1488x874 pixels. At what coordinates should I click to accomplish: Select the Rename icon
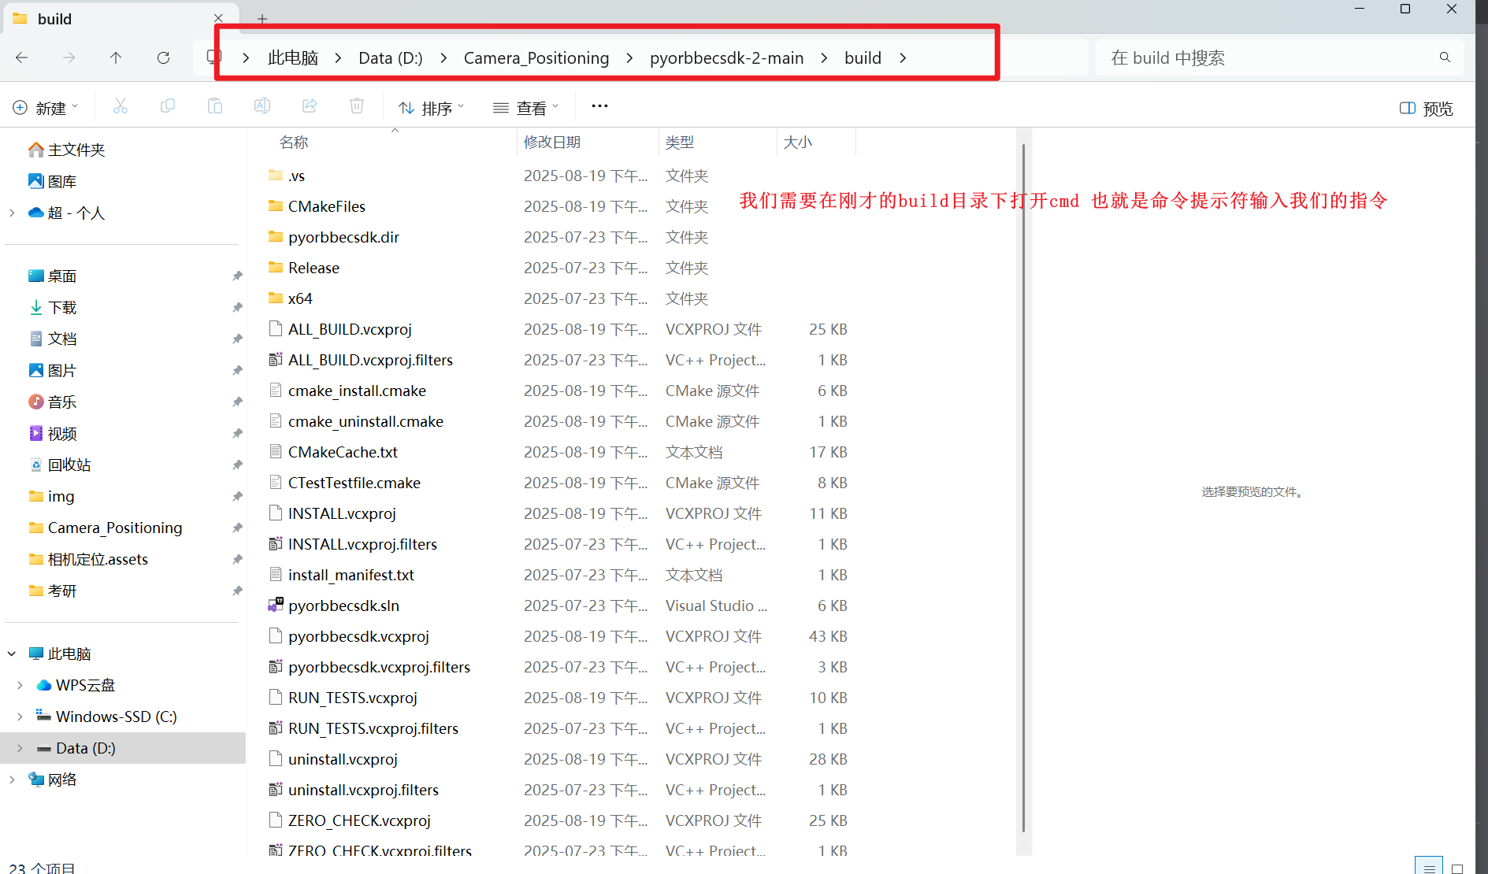(x=262, y=106)
